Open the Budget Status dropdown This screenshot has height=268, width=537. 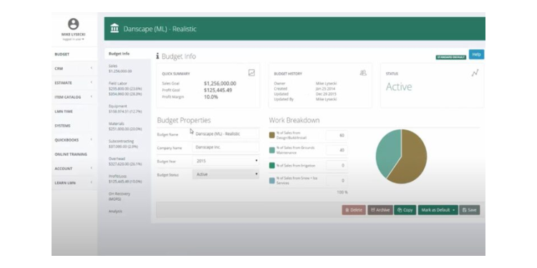[226, 174]
